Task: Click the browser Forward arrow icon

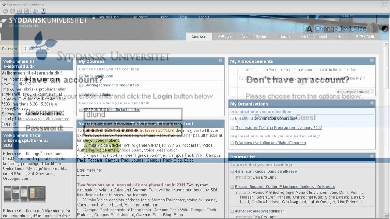Action: [12, 11]
